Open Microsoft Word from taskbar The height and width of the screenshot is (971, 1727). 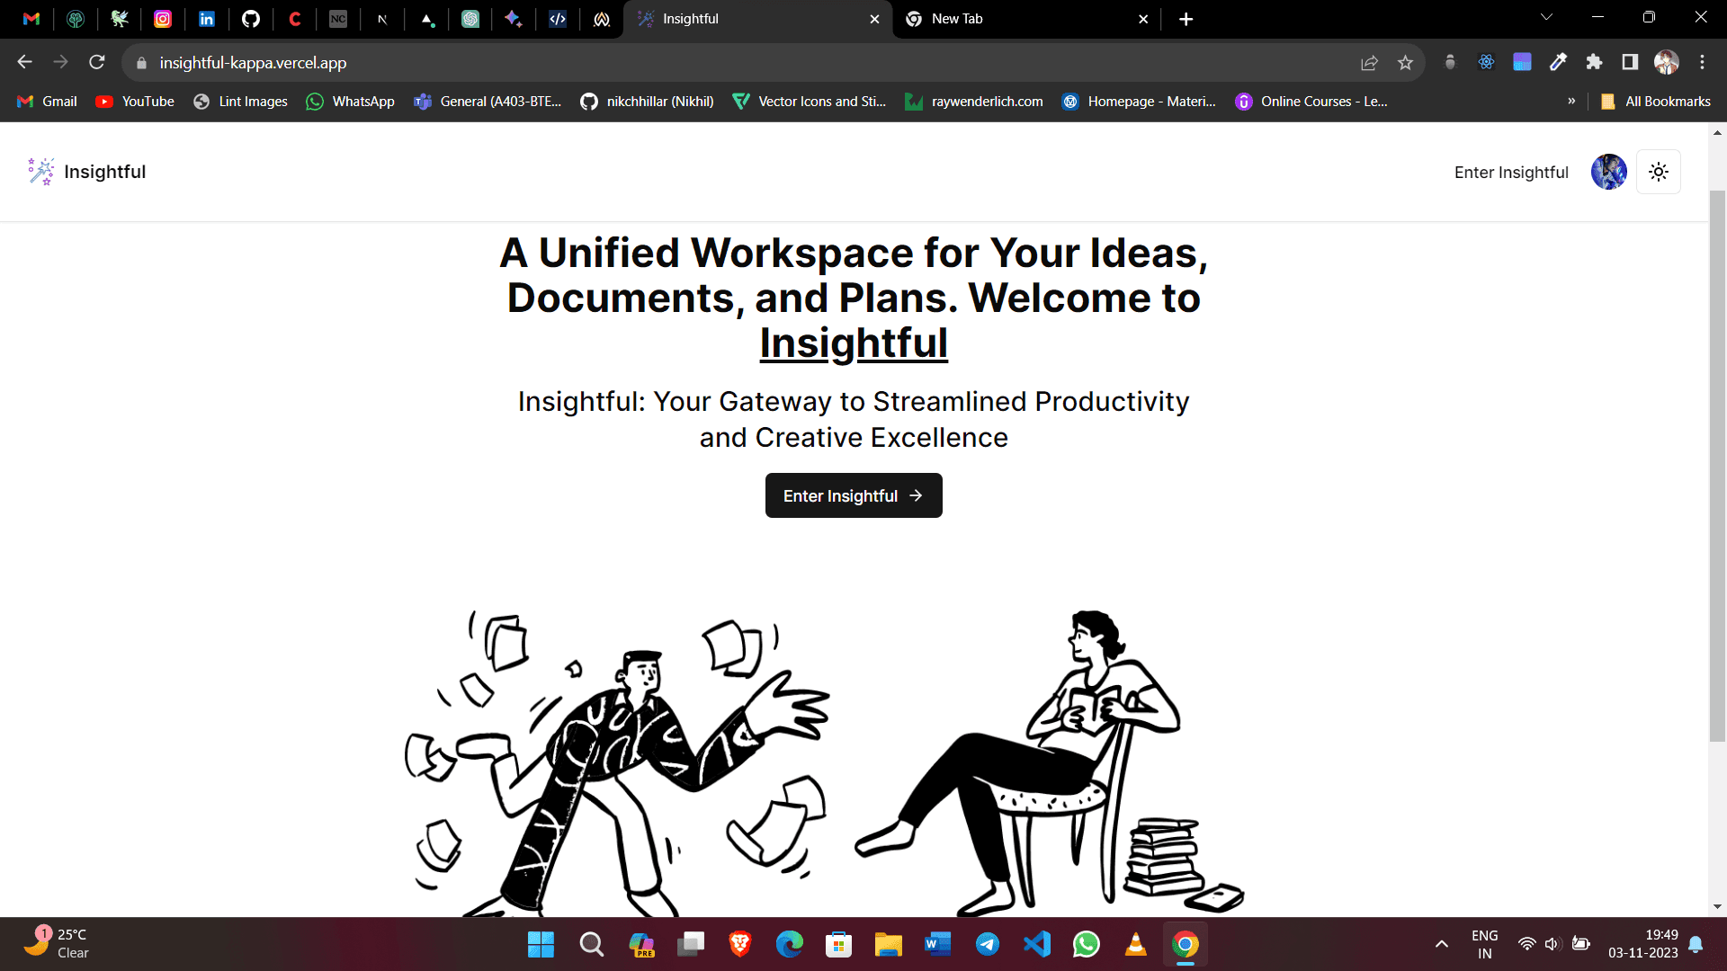(x=938, y=944)
